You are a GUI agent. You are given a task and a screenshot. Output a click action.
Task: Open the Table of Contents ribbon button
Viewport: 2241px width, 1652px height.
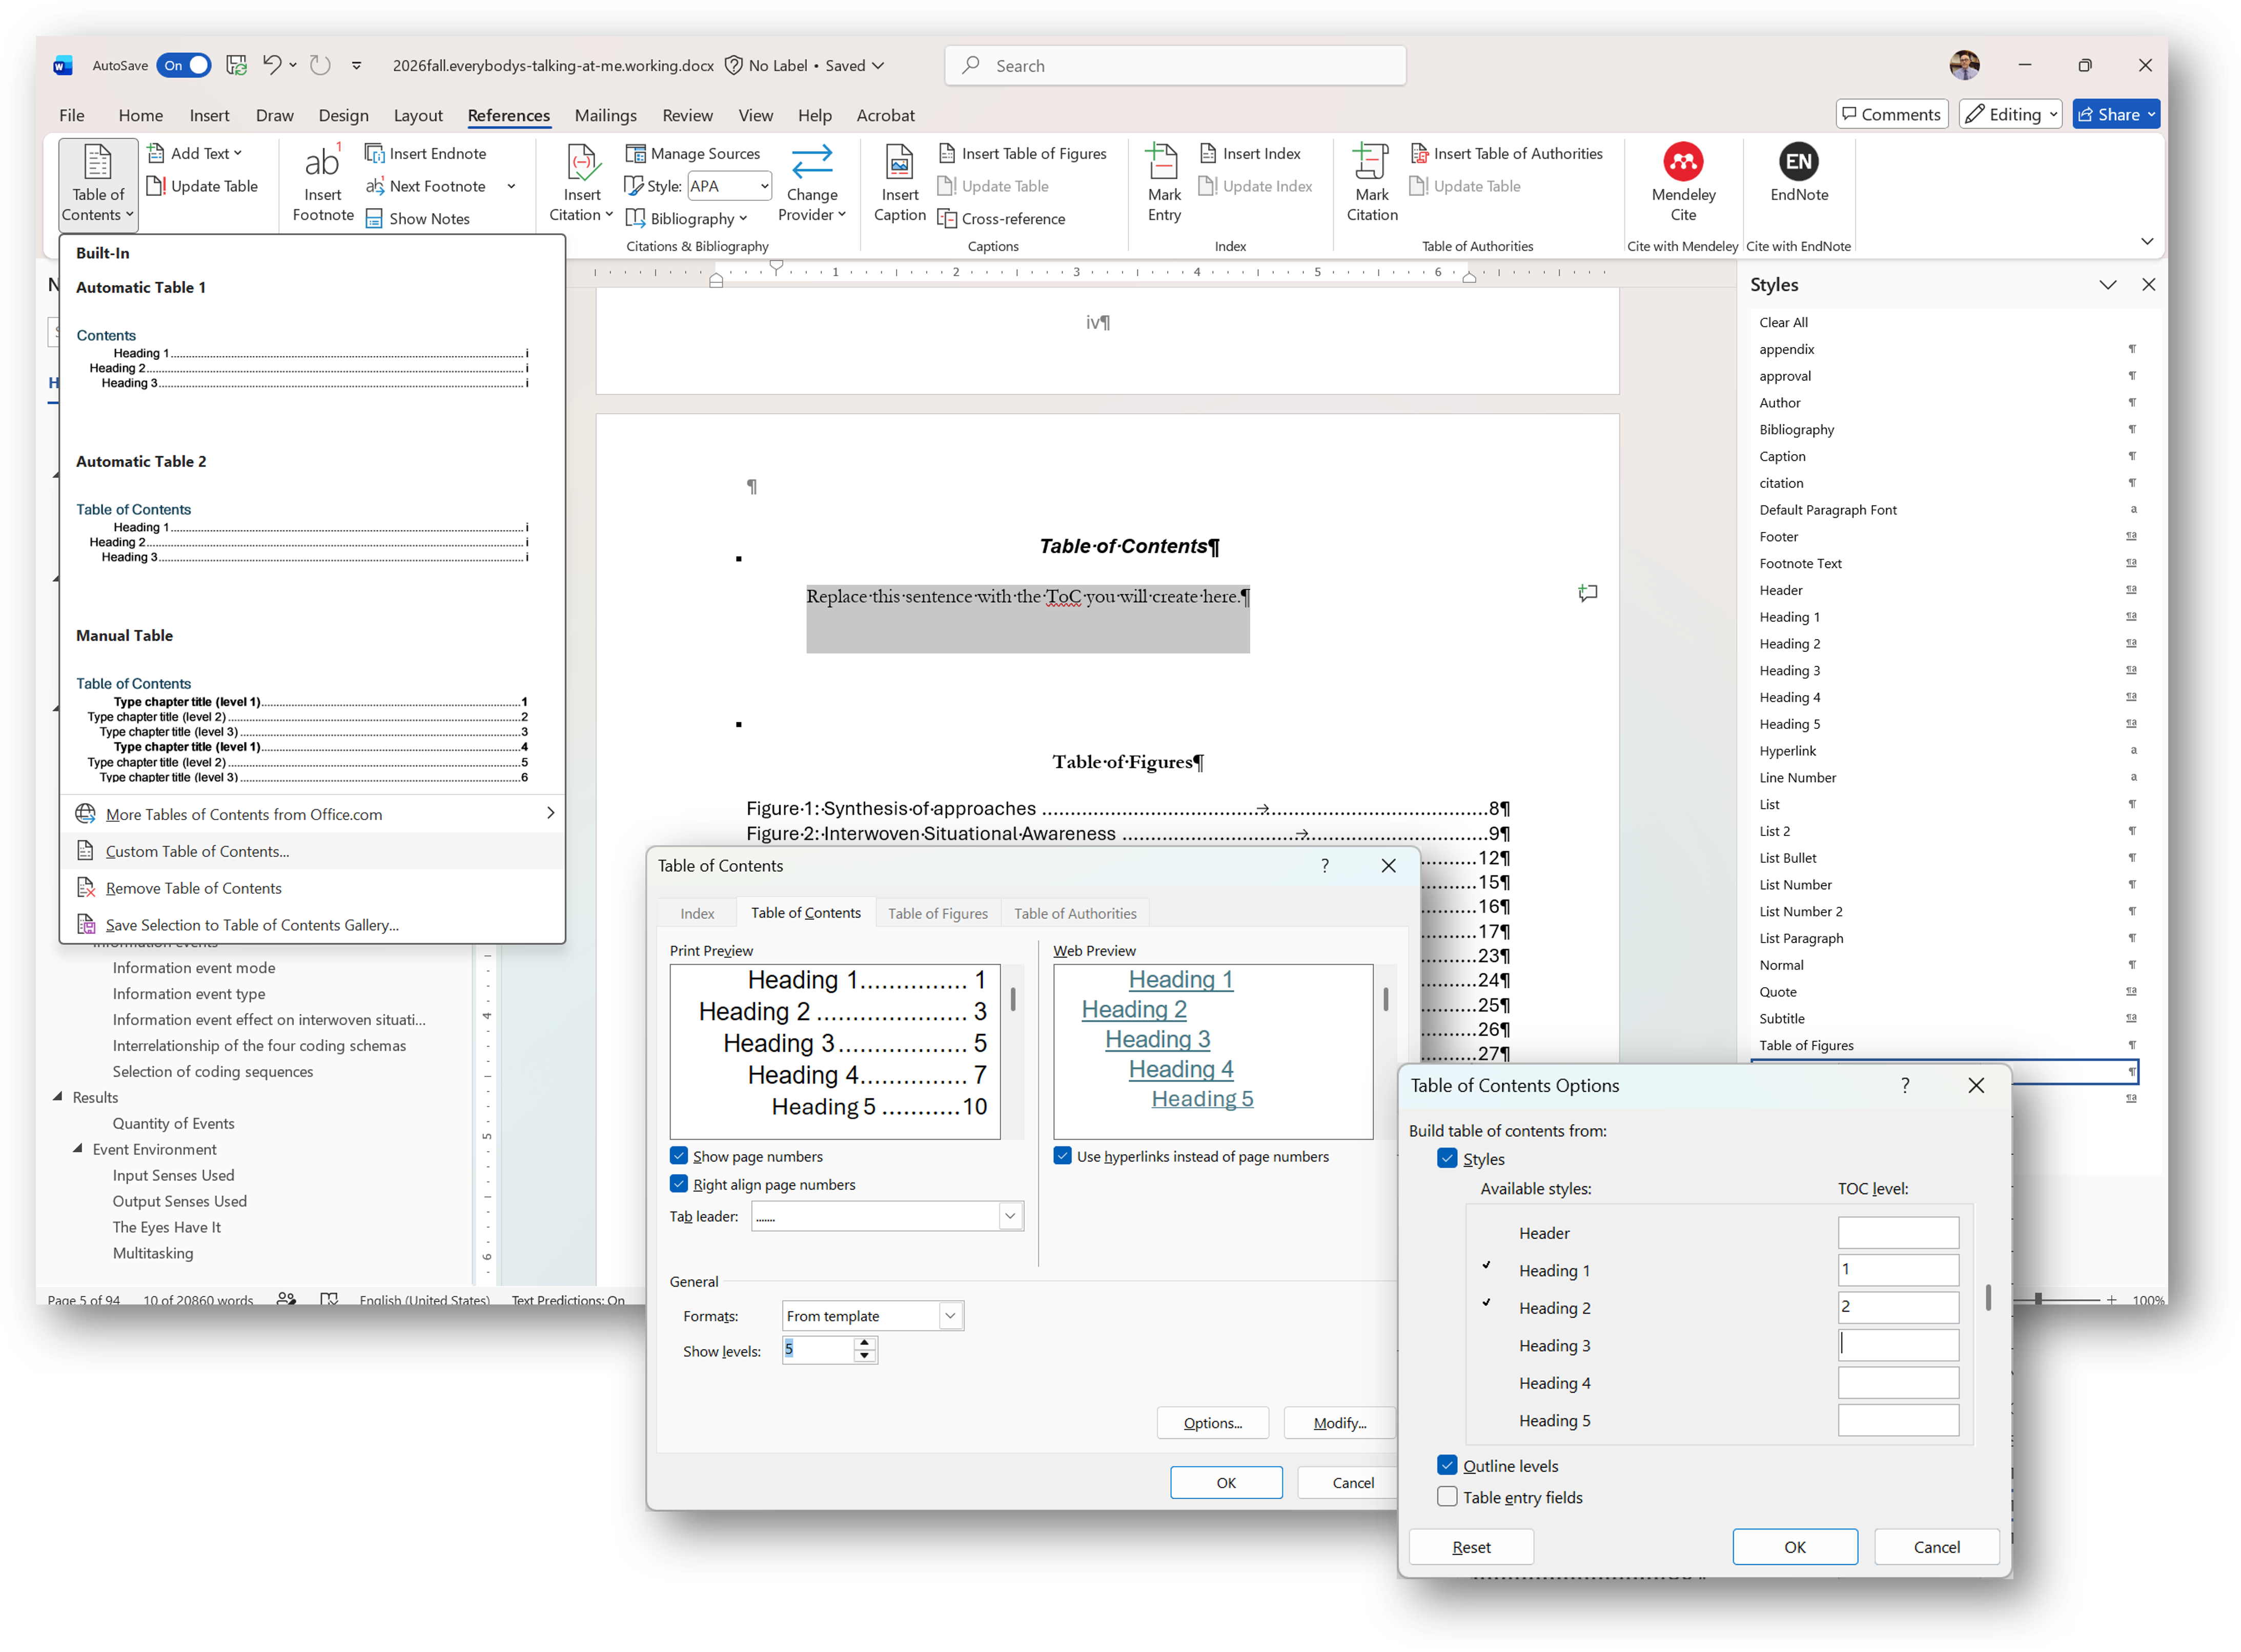(97, 184)
